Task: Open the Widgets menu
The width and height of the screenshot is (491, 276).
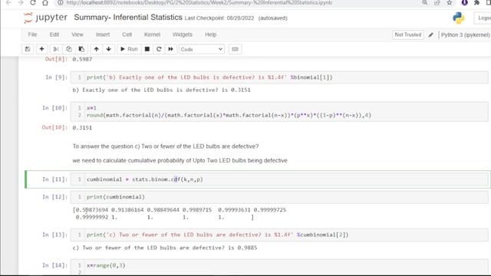Action: tap(183, 34)
